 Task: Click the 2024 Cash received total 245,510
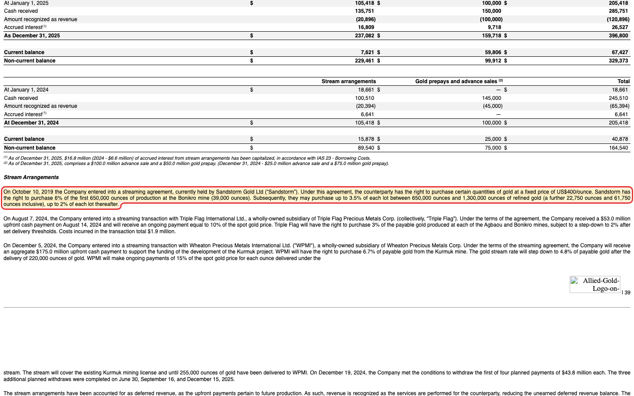(x=618, y=98)
